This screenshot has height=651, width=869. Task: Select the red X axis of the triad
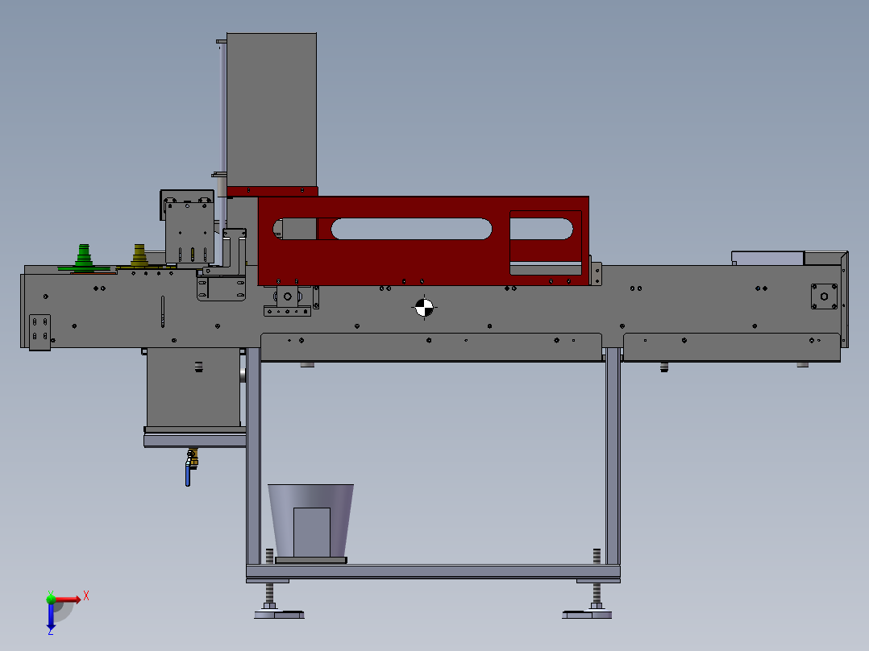tap(67, 599)
